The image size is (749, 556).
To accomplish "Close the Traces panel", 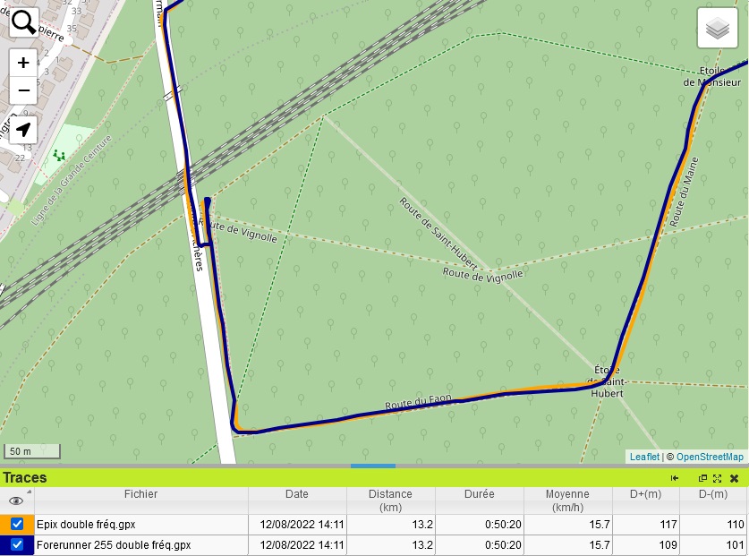I will point(734,478).
